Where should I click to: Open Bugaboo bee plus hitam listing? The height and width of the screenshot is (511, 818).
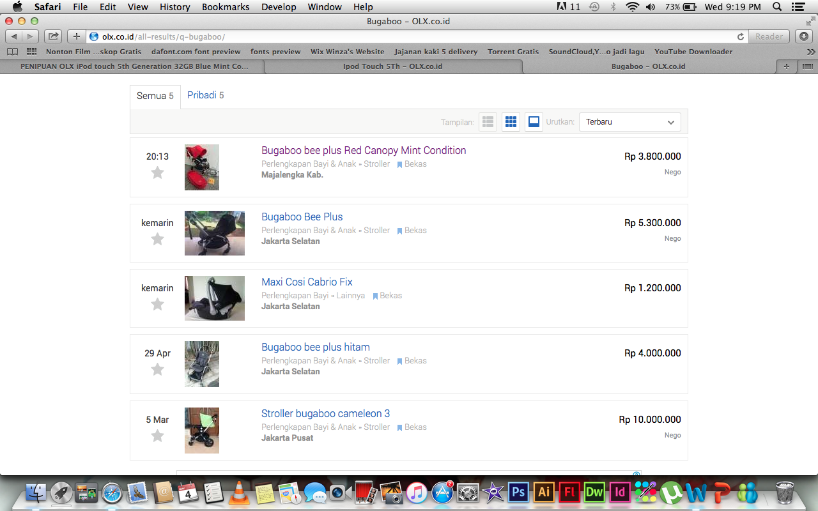point(316,347)
